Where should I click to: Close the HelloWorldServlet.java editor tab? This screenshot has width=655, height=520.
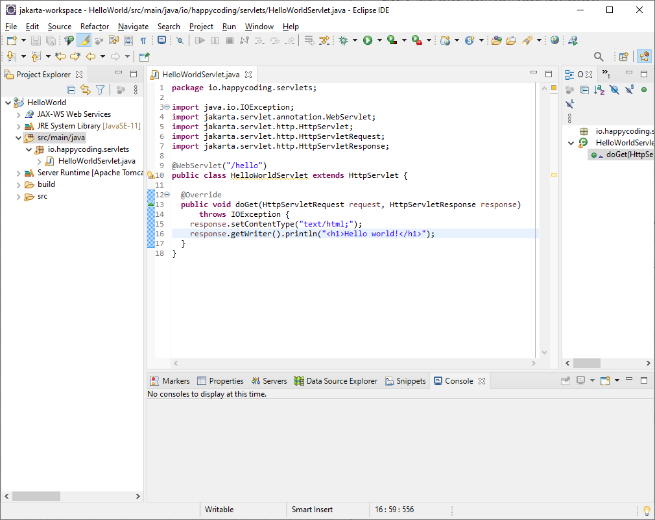point(248,75)
